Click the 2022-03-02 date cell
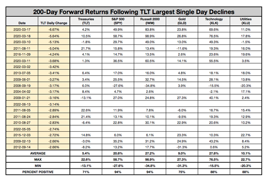This screenshot has height=179, width=266. click(x=21, y=67)
